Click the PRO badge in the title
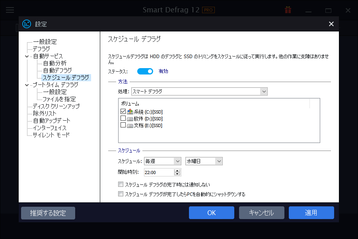 coord(208,10)
